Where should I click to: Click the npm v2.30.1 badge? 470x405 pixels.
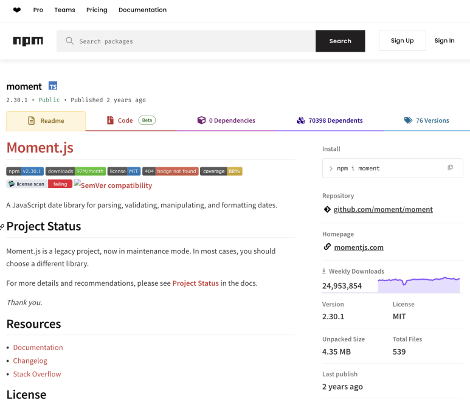(x=25, y=171)
